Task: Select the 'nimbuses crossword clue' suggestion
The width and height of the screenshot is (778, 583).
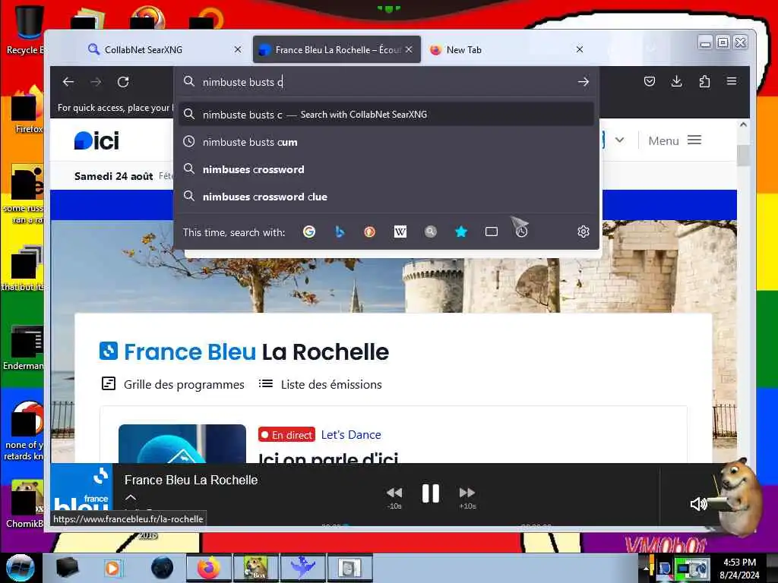Action: [x=387, y=197]
